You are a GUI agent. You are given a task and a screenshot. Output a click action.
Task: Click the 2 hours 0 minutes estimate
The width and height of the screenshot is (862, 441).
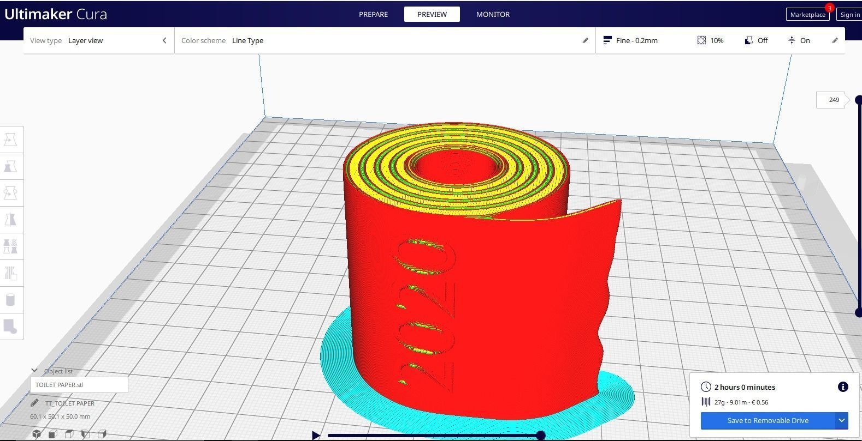click(745, 387)
